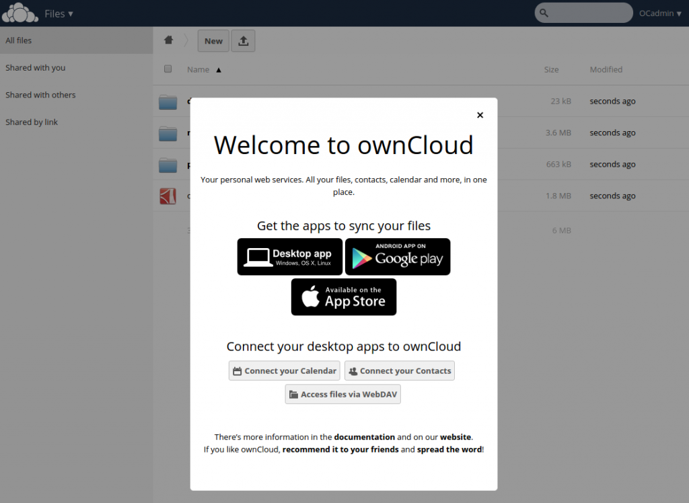The width and height of the screenshot is (689, 503).
Task: Click seconds ago on 663 kB row
Action: tap(612, 164)
